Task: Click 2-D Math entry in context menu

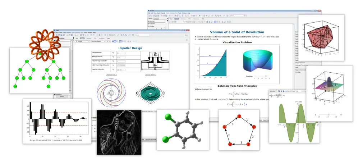Action: (298, 72)
